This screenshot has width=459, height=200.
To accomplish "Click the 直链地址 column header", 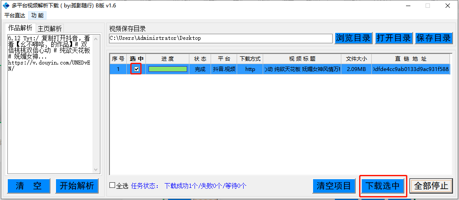I will [411, 59].
